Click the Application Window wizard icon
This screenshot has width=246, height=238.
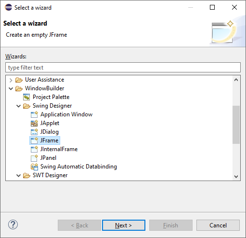(34, 114)
